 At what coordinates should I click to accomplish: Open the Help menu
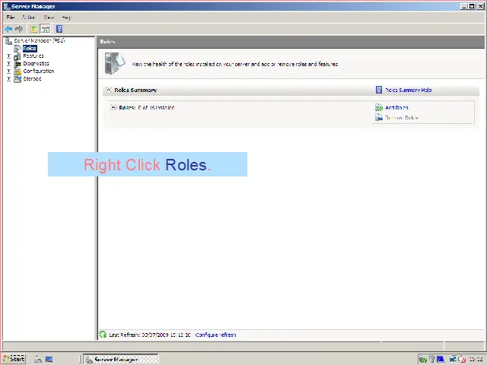[x=66, y=17]
